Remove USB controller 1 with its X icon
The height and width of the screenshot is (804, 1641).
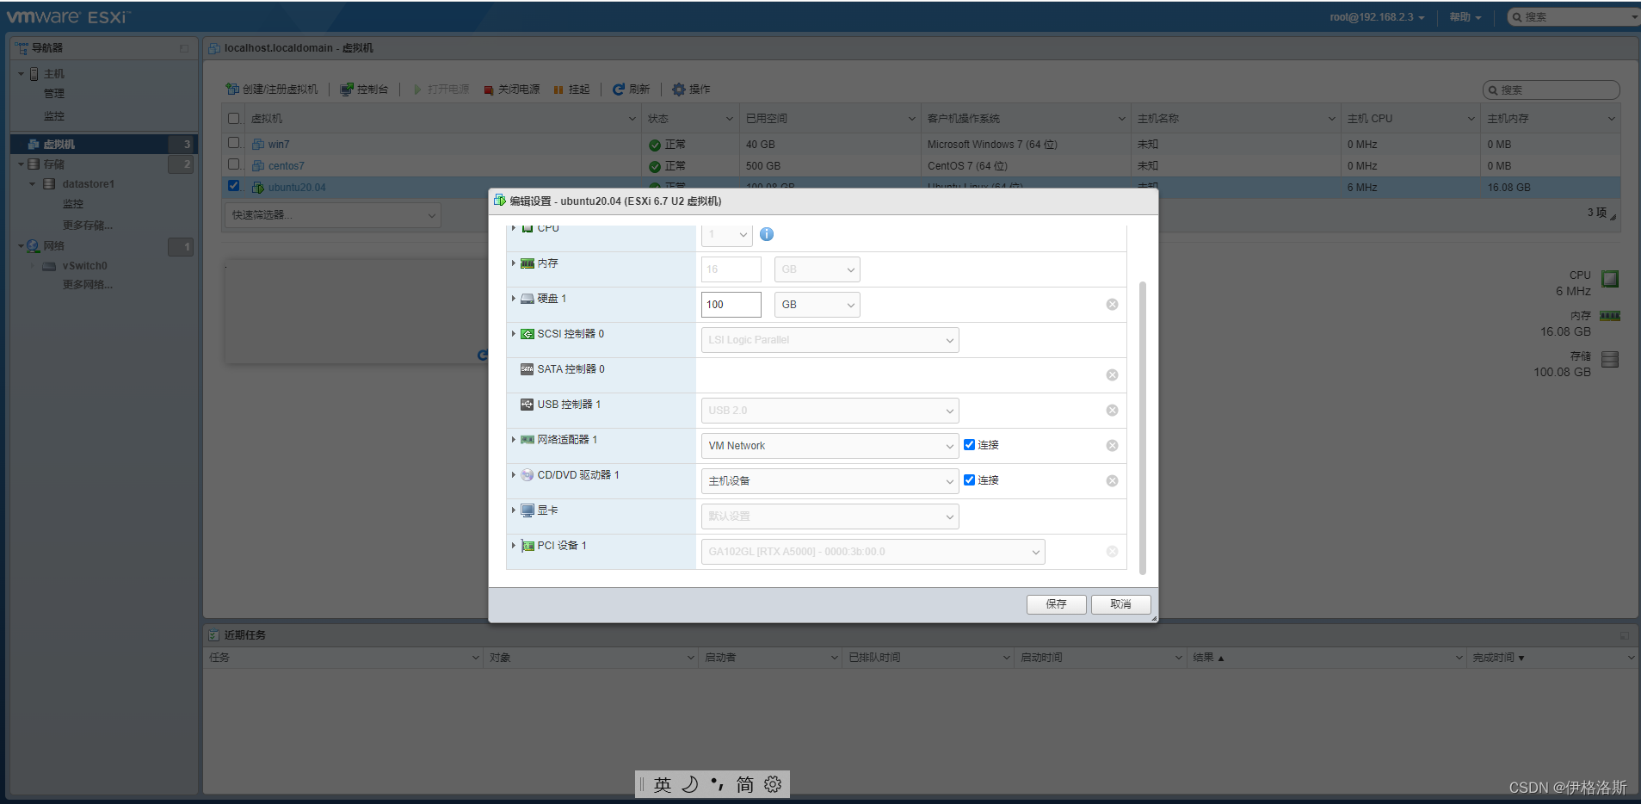tap(1112, 411)
